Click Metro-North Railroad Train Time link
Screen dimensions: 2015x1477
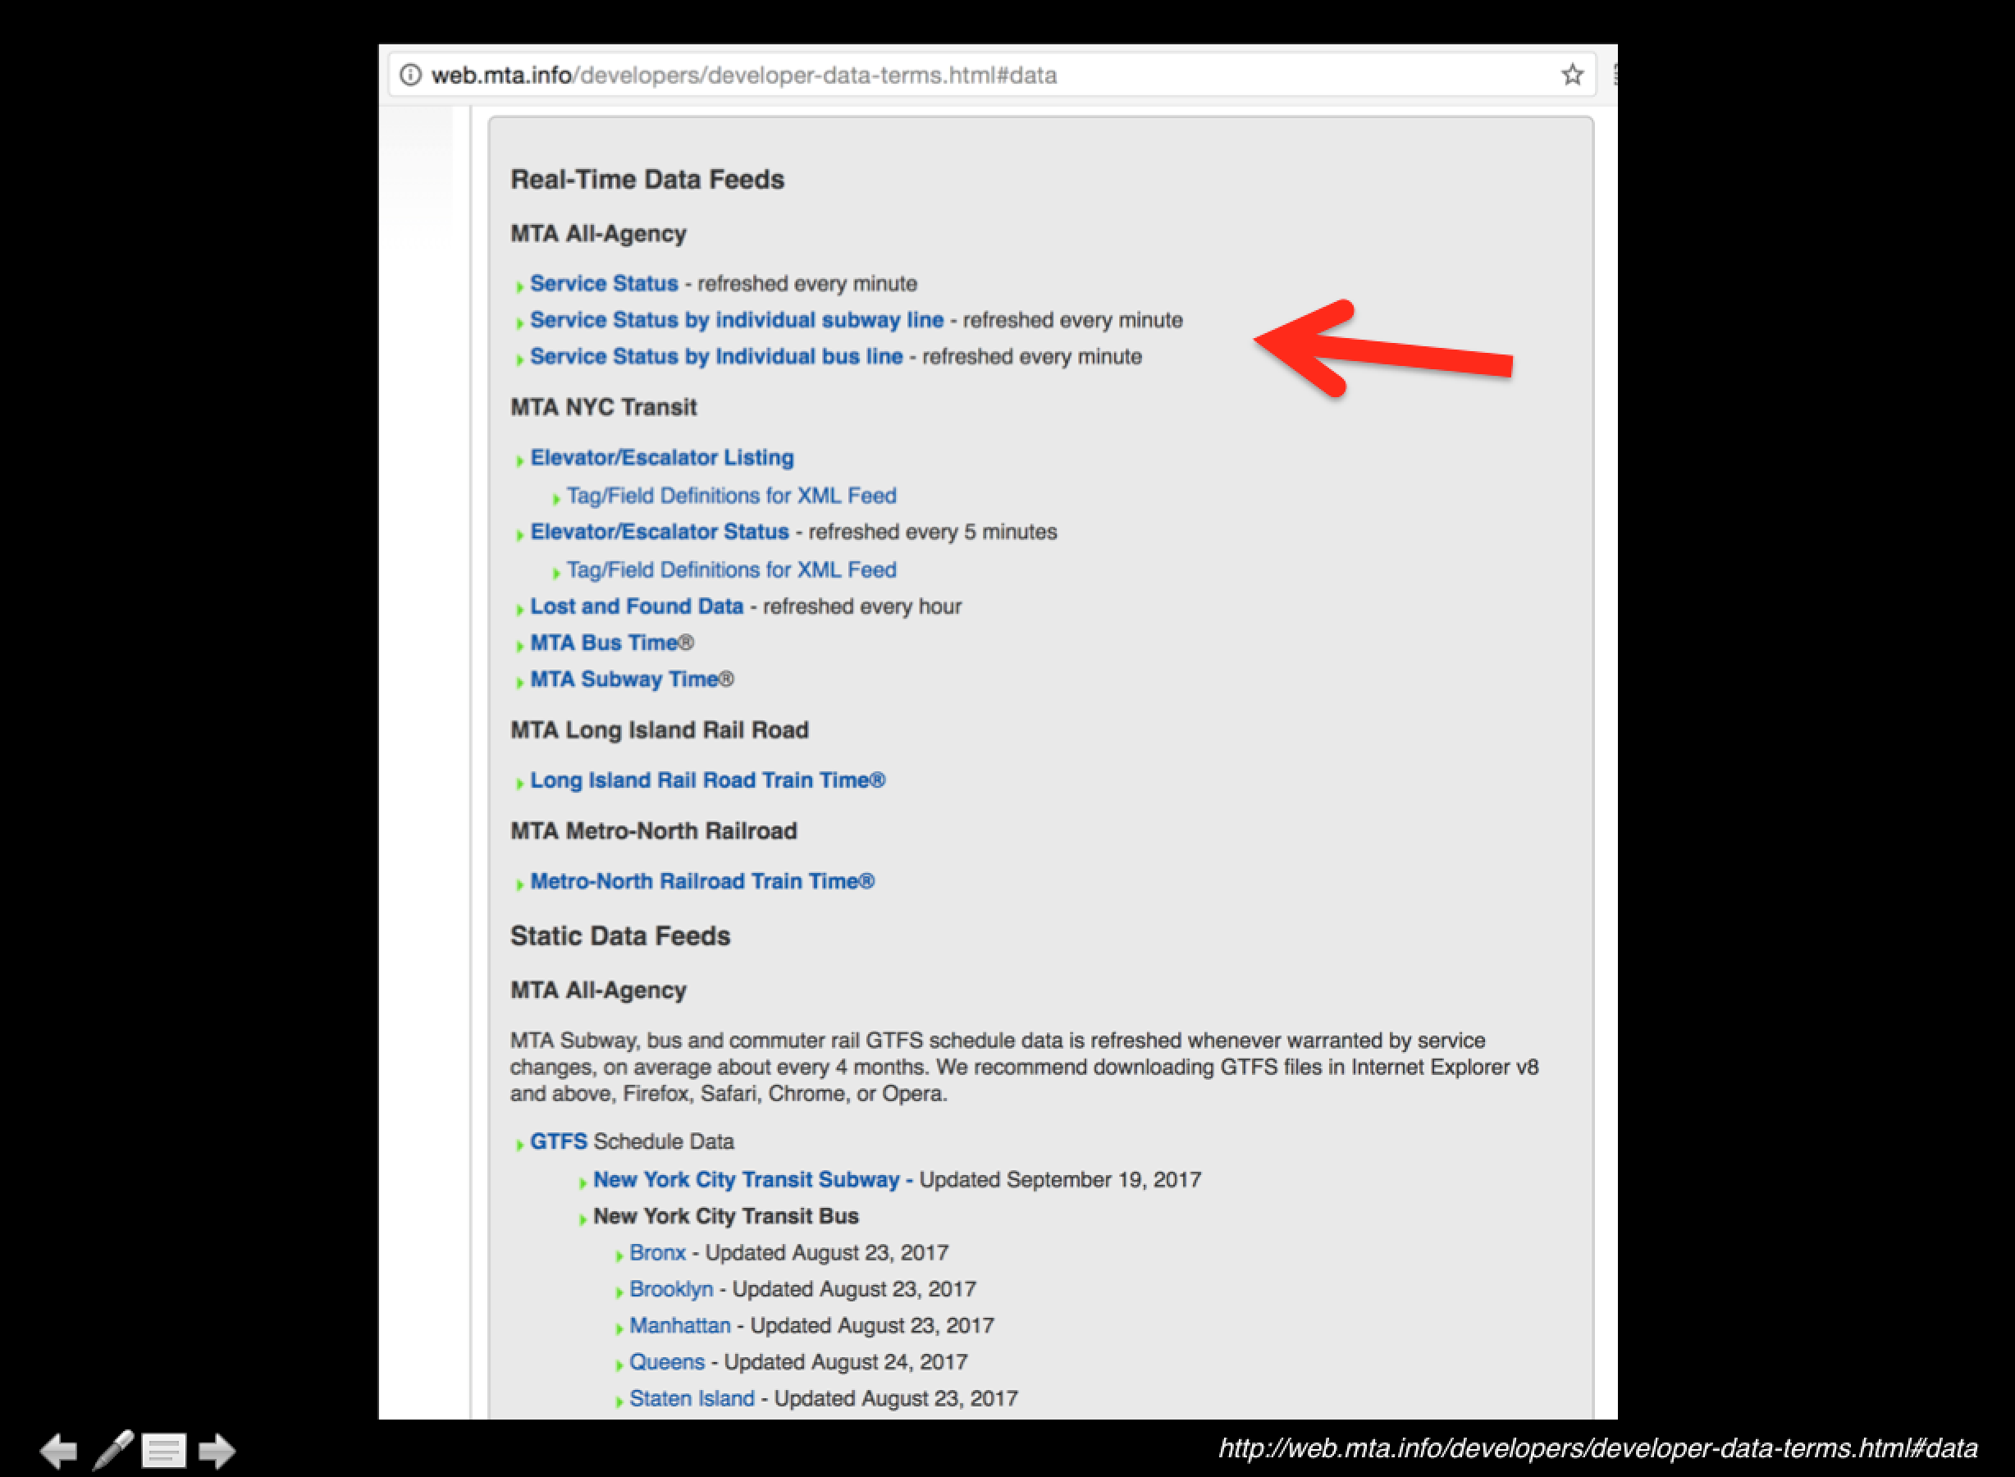tap(701, 881)
